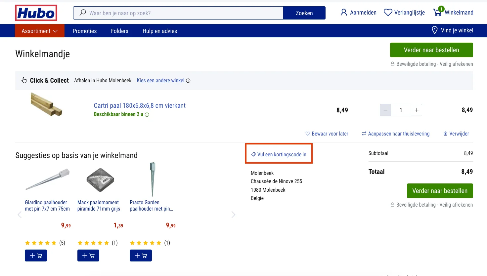Open Hulp en advies menu
The height and width of the screenshot is (276, 487).
(x=160, y=31)
